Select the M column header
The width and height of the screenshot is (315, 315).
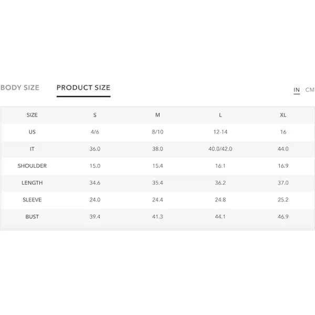[x=157, y=115]
